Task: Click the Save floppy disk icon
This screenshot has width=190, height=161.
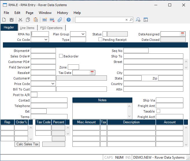Action: 12,20
